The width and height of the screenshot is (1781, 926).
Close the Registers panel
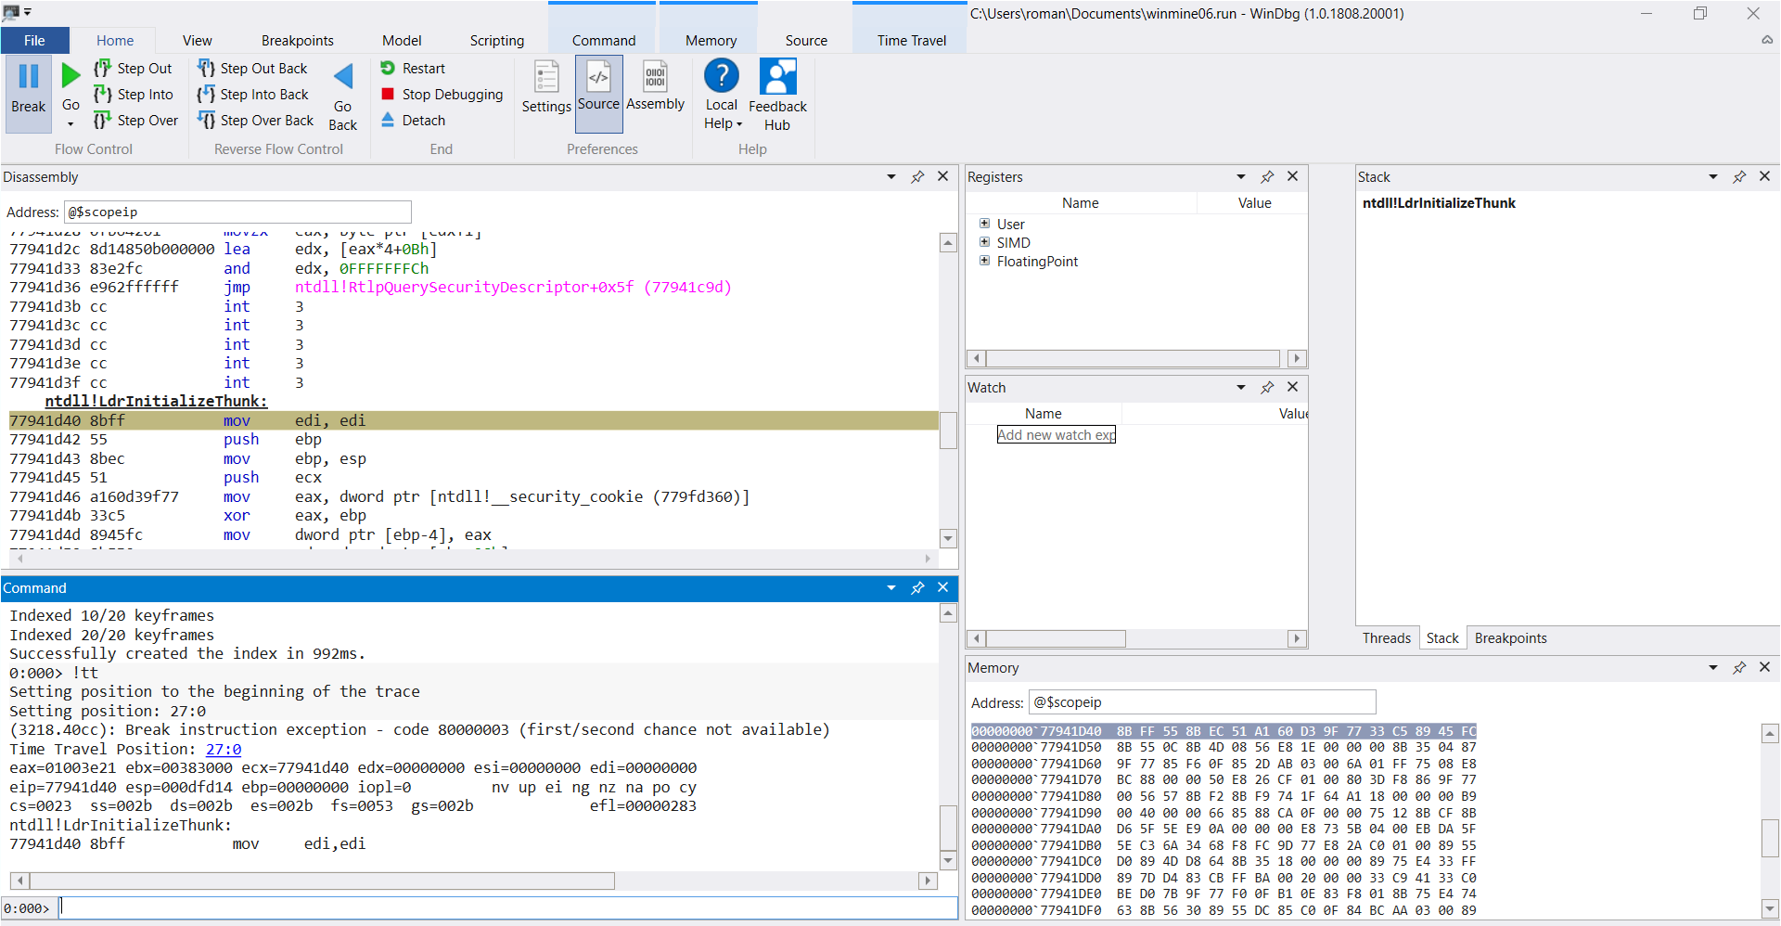pos(1293,176)
